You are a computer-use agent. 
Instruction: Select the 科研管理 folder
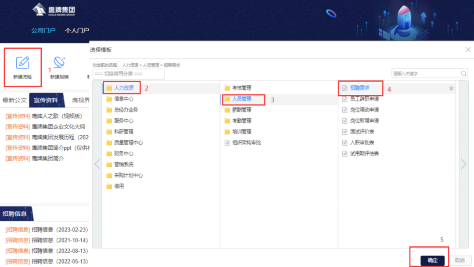coord(120,132)
